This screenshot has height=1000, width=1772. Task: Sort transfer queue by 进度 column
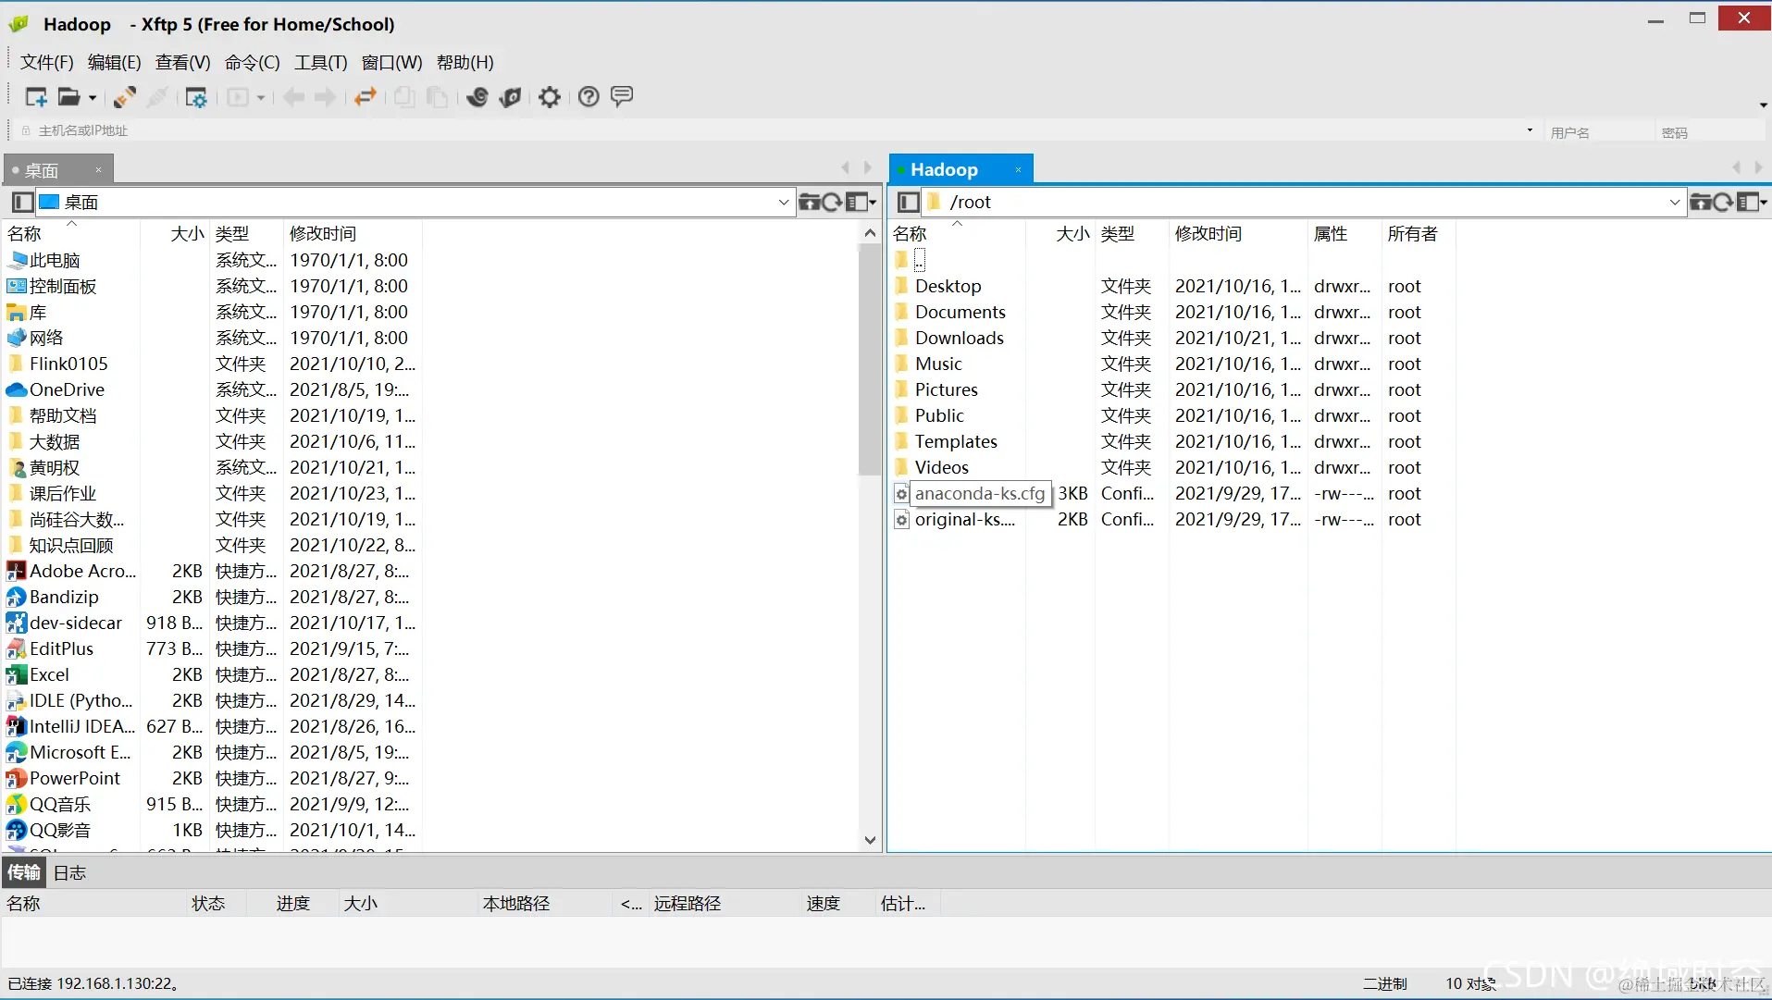(292, 904)
